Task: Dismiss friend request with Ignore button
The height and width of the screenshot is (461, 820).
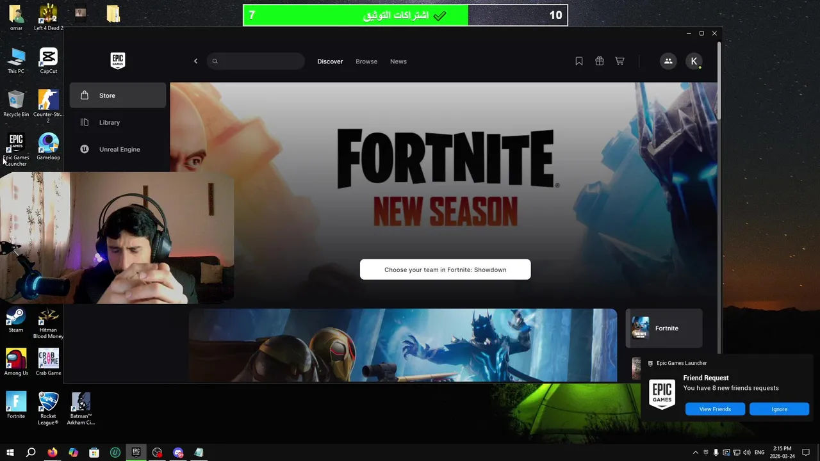Action: 779,409
